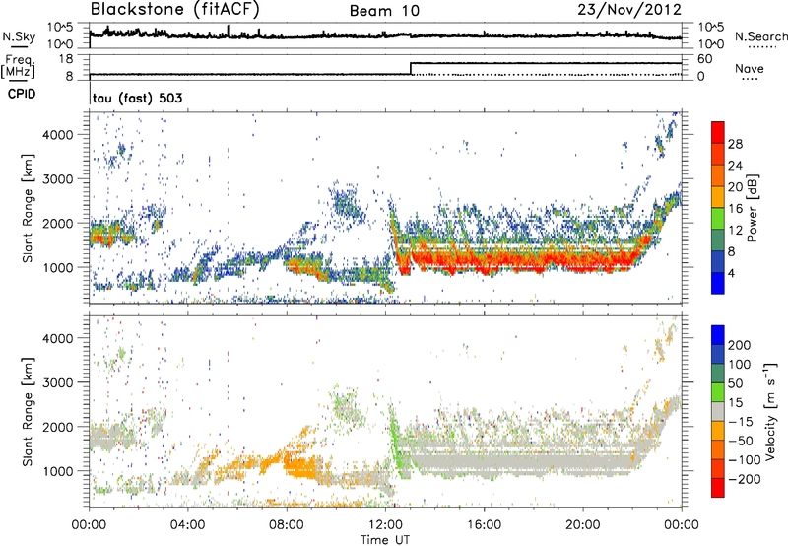Click the frequency step change near 13:00 UT
Viewport: 788px width, 546px height.
[x=411, y=68]
